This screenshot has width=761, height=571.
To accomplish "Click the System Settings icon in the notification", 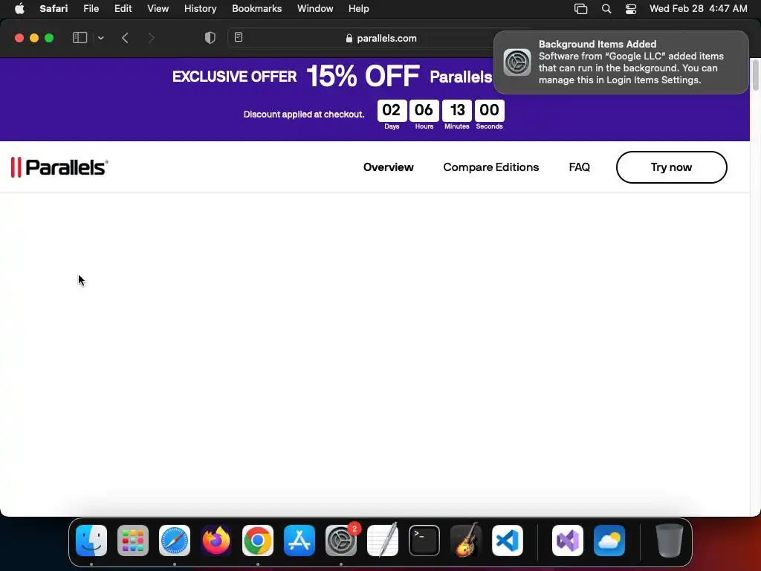I will [517, 62].
